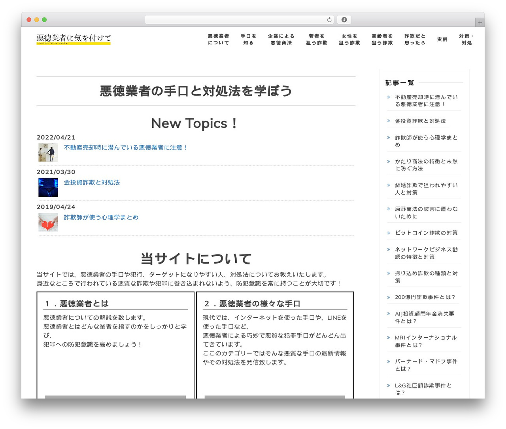
Task: Open sidebar link L&G社巨額詐欺事件とは？
Action: point(423,389)
